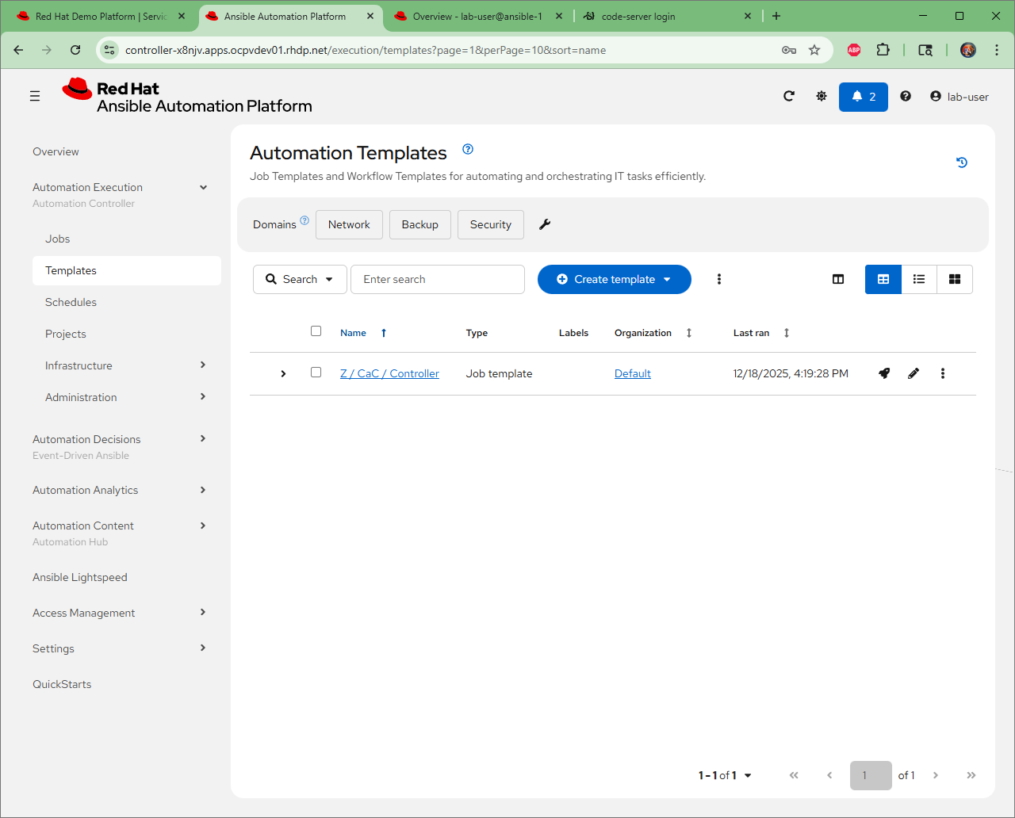
Task: Sort by Organization column
Action: [653, 333]
